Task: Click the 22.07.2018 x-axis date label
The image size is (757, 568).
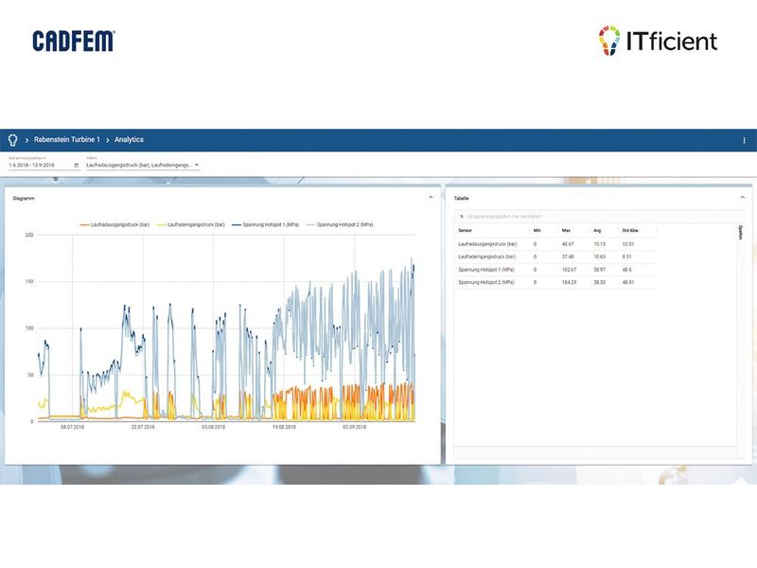Action: tap(143, 427)
